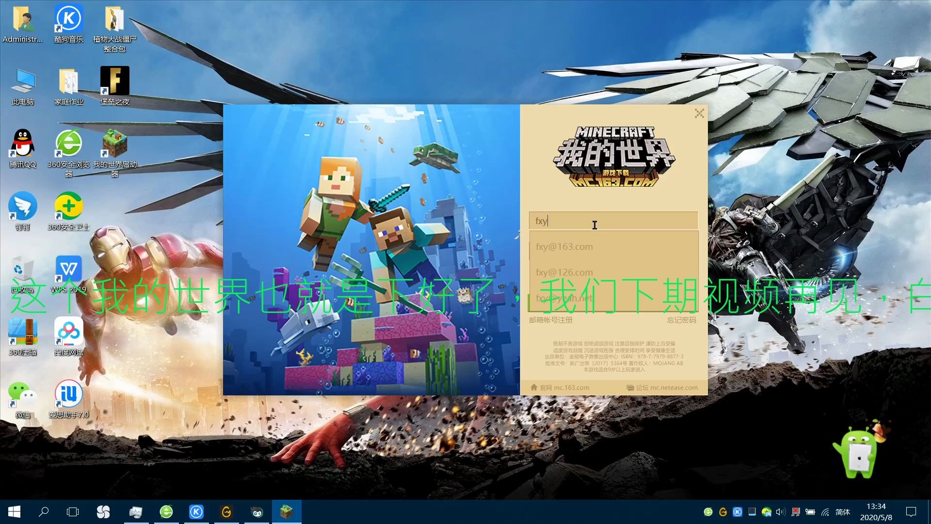Select the fxy@yeah.net suggestion

pos(613,298)
